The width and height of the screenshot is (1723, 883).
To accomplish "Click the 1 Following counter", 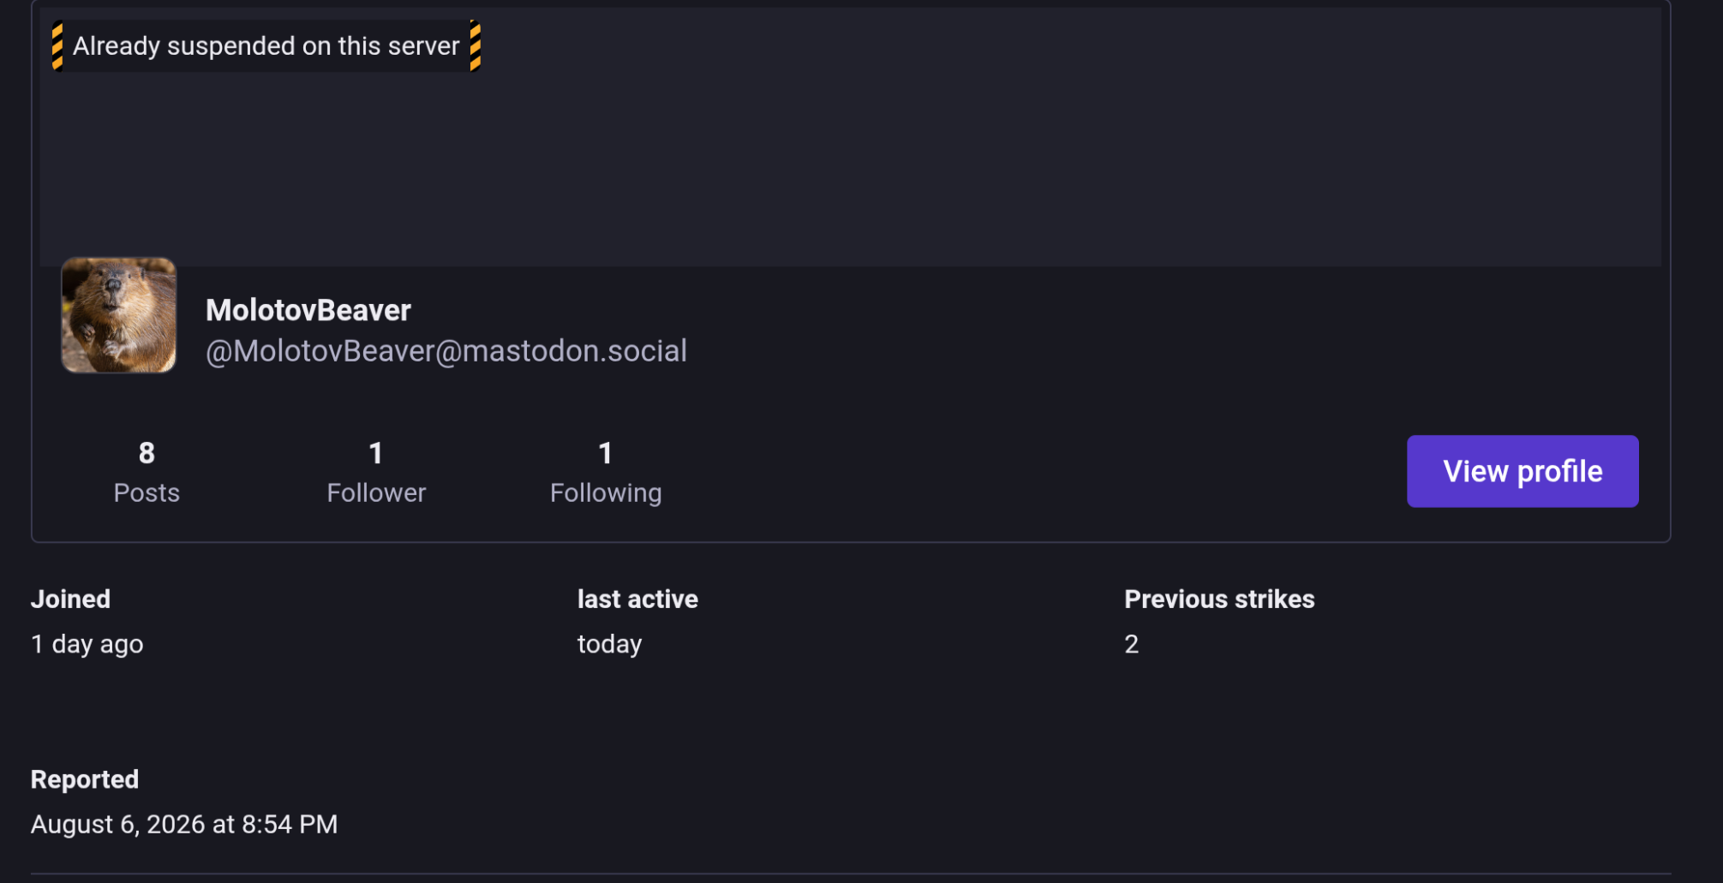I will click(606, 472).
